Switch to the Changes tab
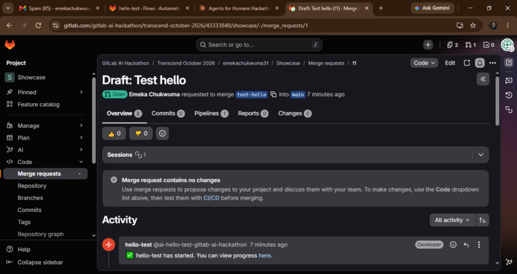 (x=295, y=113)
